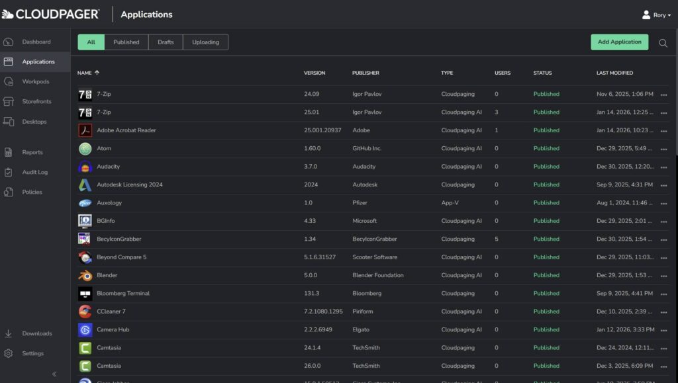Open the Settings gear icon
The height and width of the screenshot is (383, 678).
[x=8, y=353]
